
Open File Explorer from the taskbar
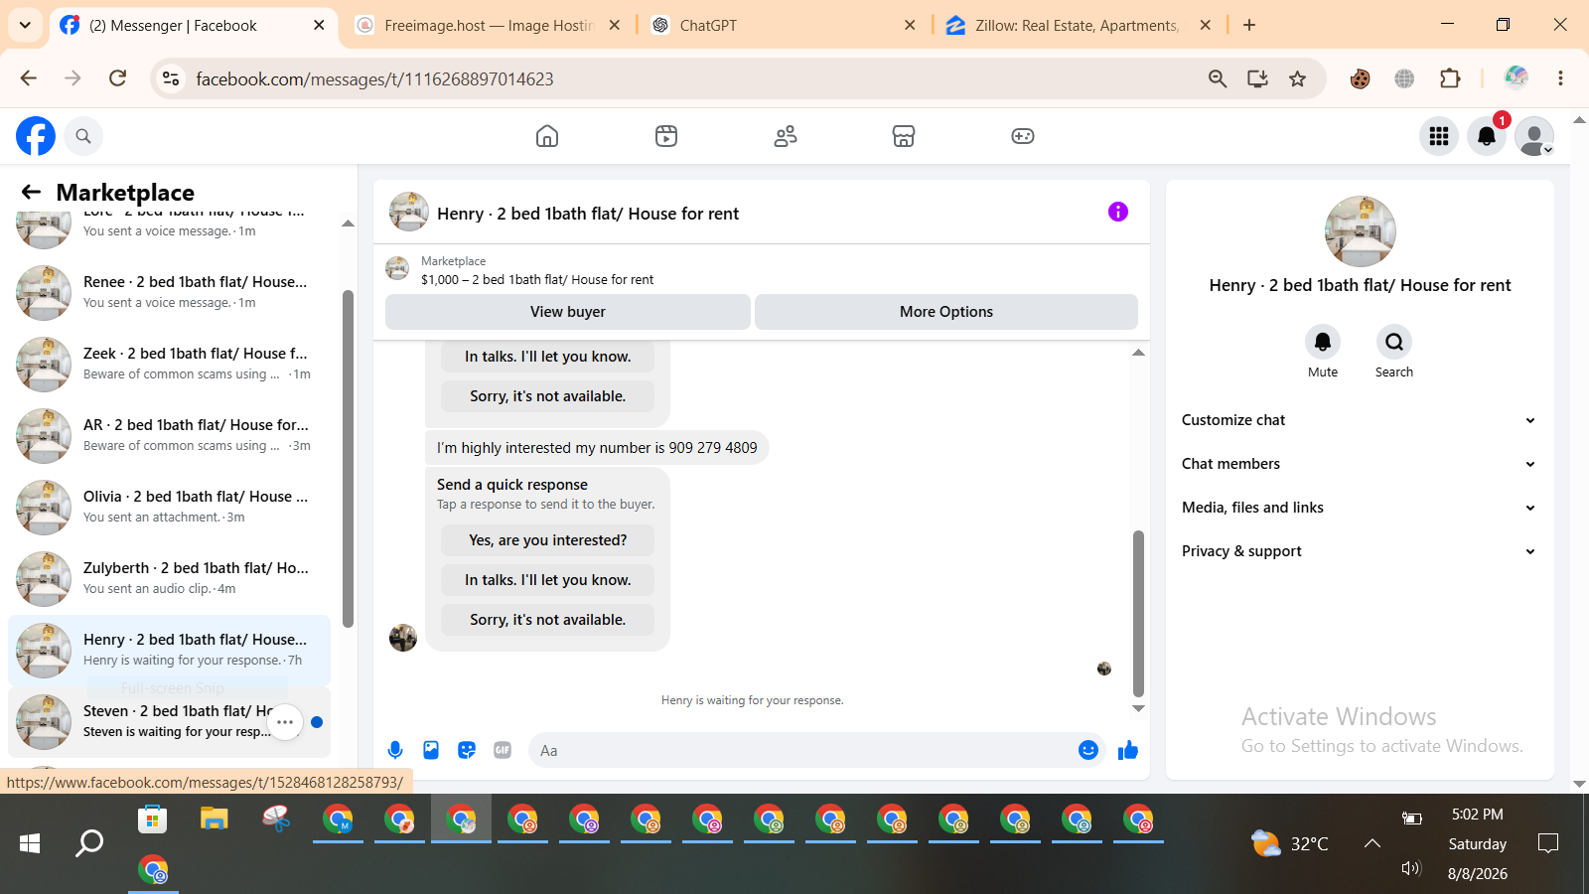[215, 819]
